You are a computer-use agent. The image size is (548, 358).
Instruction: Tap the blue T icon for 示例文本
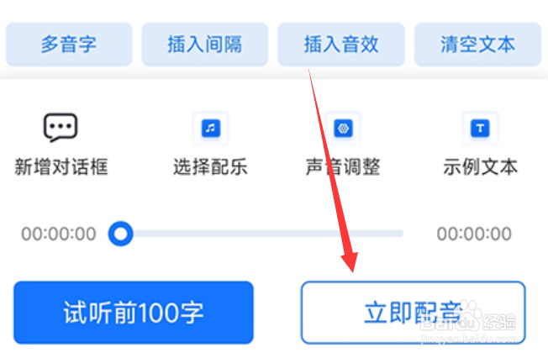[x=480, y=129]
